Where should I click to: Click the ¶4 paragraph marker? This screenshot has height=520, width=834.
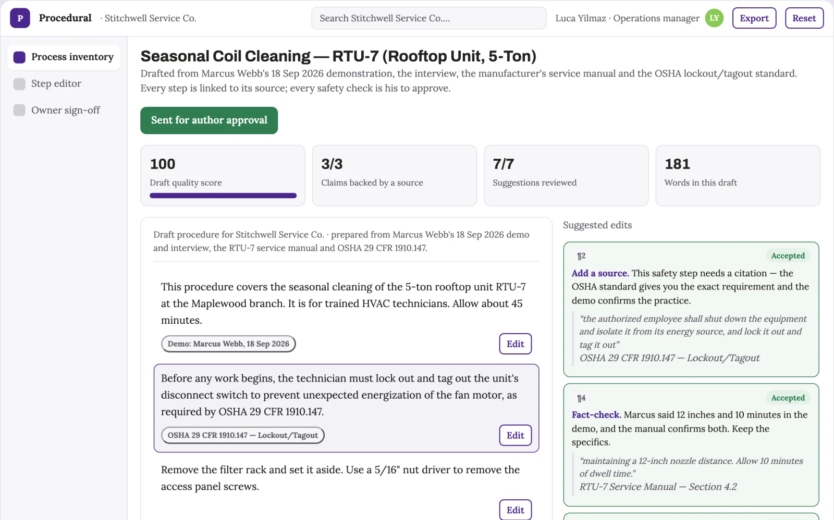tap(581, 398)
